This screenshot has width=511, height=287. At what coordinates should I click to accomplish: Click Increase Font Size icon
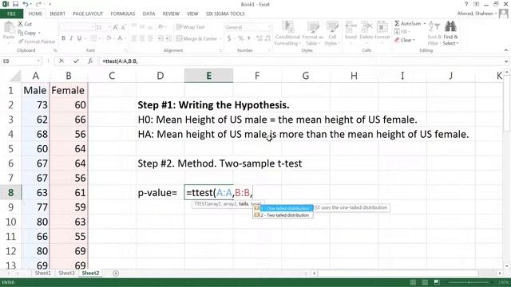pos(116,27)
